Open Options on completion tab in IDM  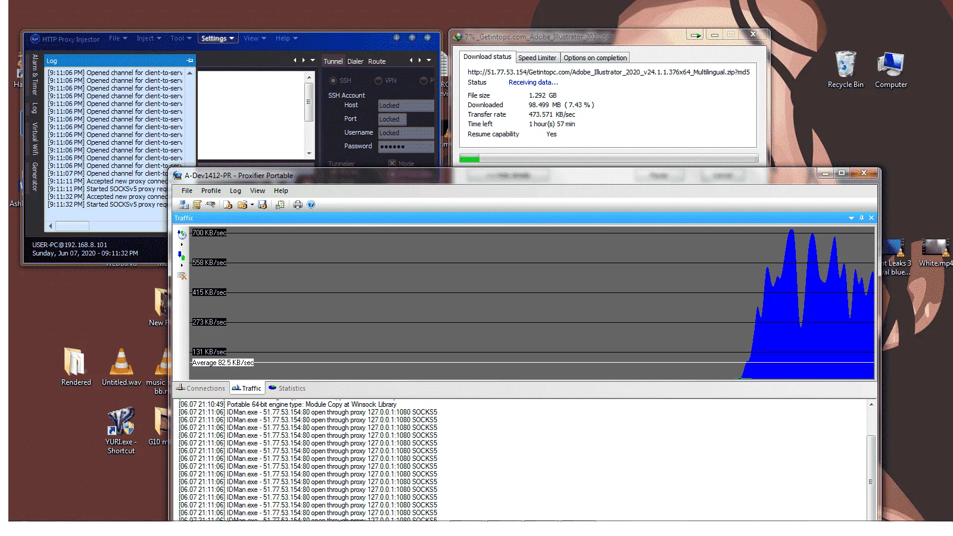click(x=595, y=58)
